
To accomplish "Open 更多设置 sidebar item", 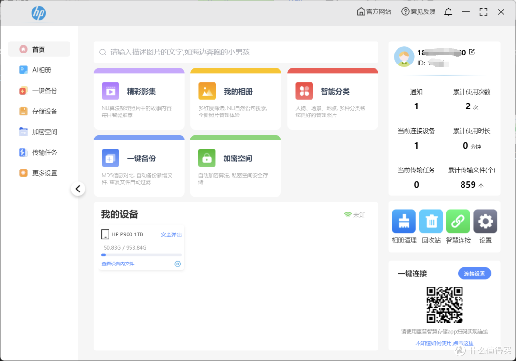I will (39, 173).
